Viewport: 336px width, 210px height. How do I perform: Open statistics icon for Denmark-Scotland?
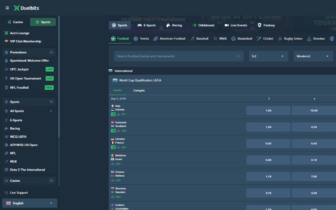(x=118, y=131)
